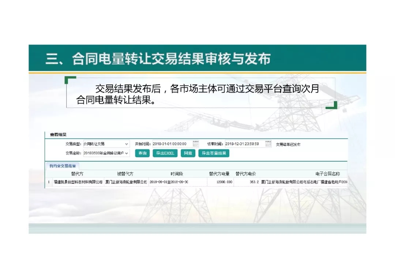Viewport: 395px width, 279px height.
Task: Sort by the 替代方 column header
Action: pos(77,174)
